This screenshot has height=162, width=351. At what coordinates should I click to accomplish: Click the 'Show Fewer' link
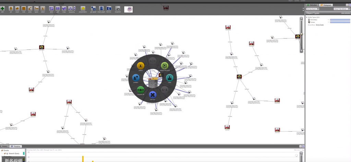pyautogui.click(x=319, y=25)
